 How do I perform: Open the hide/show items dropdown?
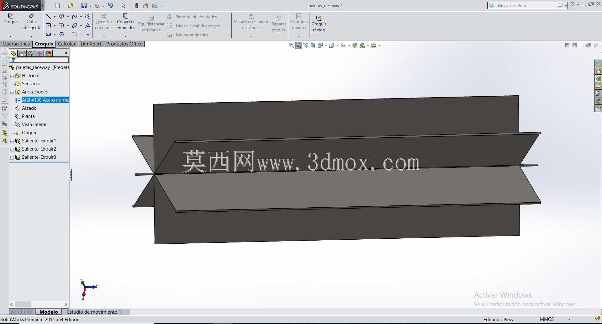point(349,45)
